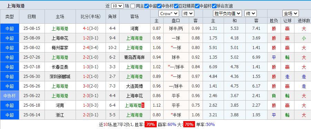Enable the 同主 checkbox
This screenshot has width=311, height=129.
tap(133, 6)
